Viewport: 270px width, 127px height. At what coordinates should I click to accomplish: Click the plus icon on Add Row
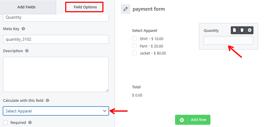coord(182,120)
